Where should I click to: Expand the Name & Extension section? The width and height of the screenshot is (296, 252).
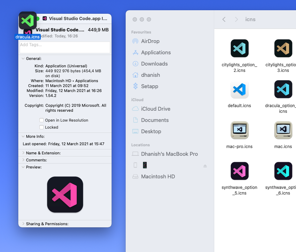click(x=23, y=153)
